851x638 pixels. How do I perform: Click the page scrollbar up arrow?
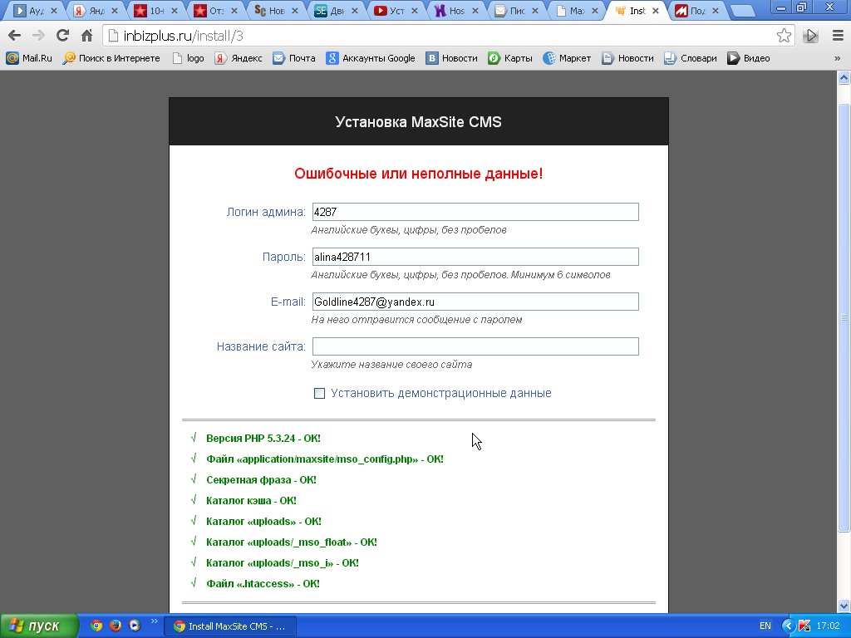844,77
